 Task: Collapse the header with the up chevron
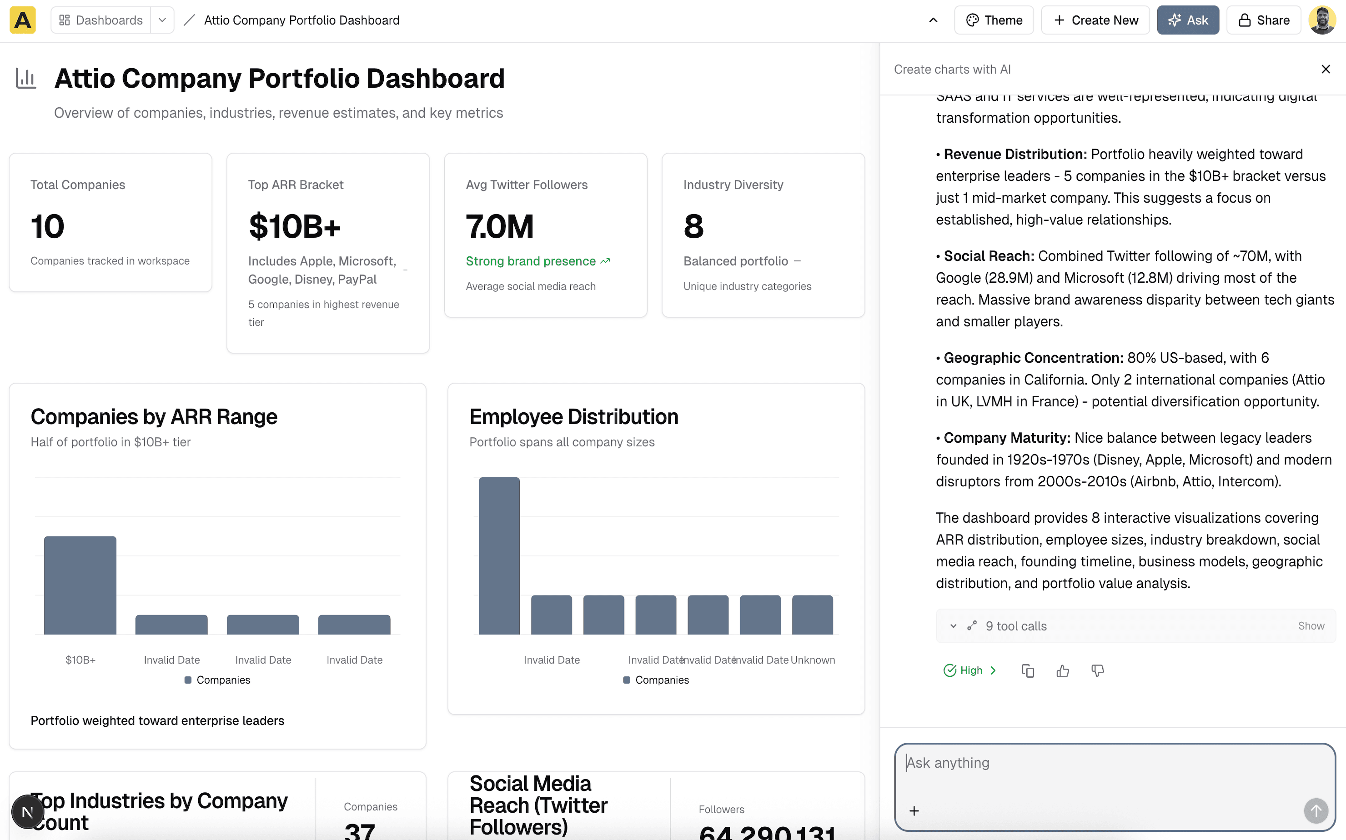(933, 20)
